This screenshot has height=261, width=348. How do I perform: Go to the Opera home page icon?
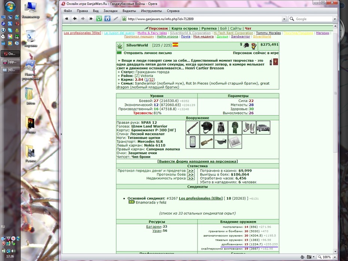107,19
